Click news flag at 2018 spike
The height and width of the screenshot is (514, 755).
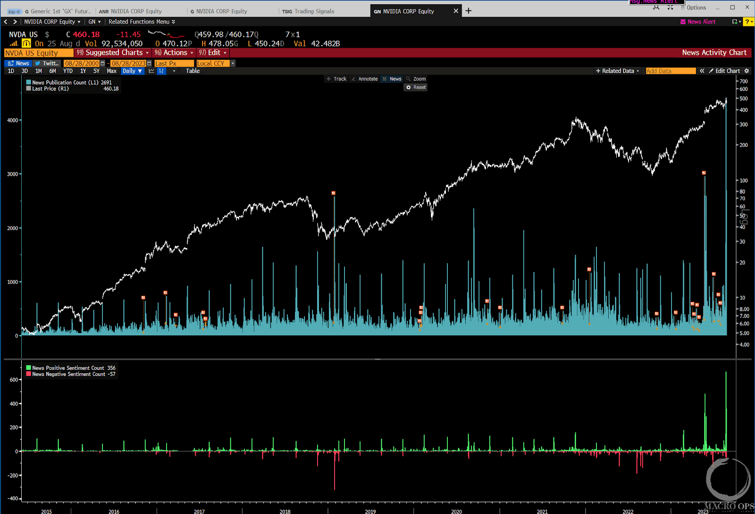pyautogui.click(x=334, y=193)
